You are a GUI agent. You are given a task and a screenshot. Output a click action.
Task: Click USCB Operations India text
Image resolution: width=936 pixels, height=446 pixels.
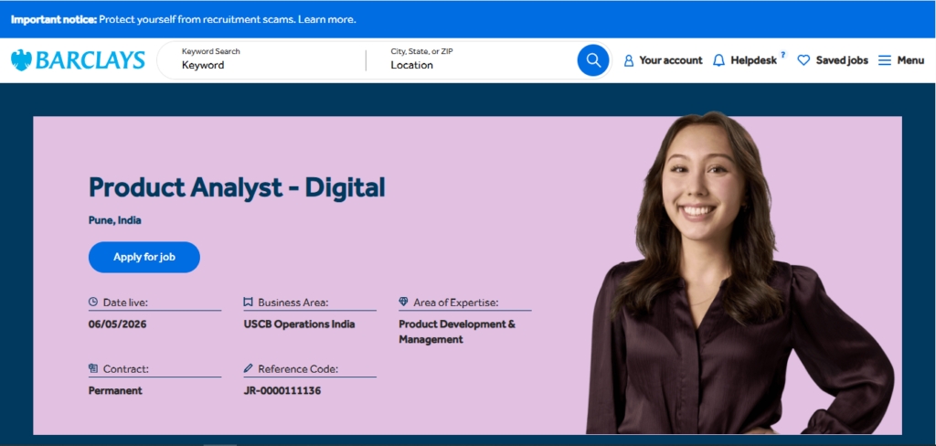pos(299,324)
